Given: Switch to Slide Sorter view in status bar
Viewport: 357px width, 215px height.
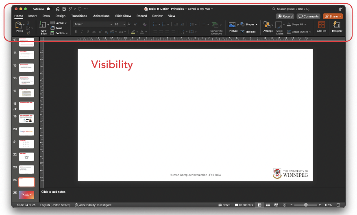Looking at the screenshot, I should coord(268,205).
